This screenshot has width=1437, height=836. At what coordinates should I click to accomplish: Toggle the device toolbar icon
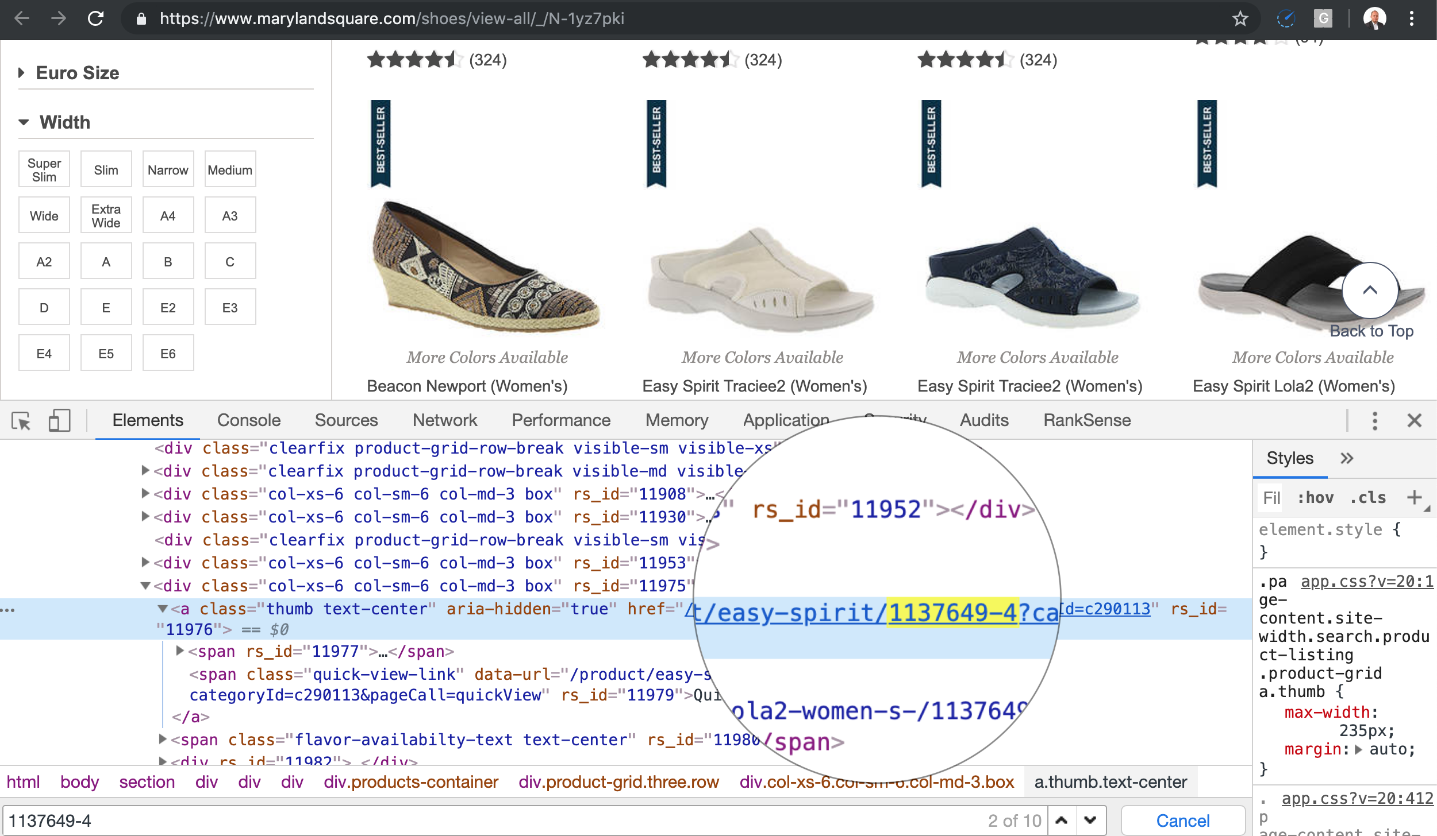tap(59, 421)
